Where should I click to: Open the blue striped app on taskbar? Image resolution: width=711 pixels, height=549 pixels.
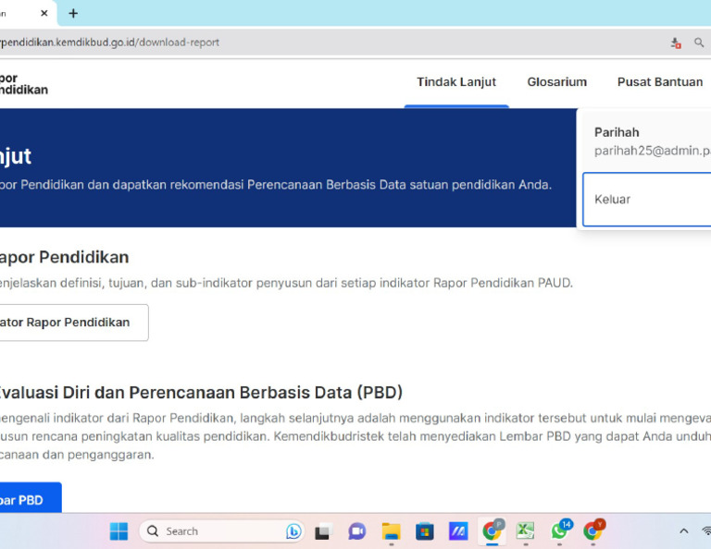point(458,531)
